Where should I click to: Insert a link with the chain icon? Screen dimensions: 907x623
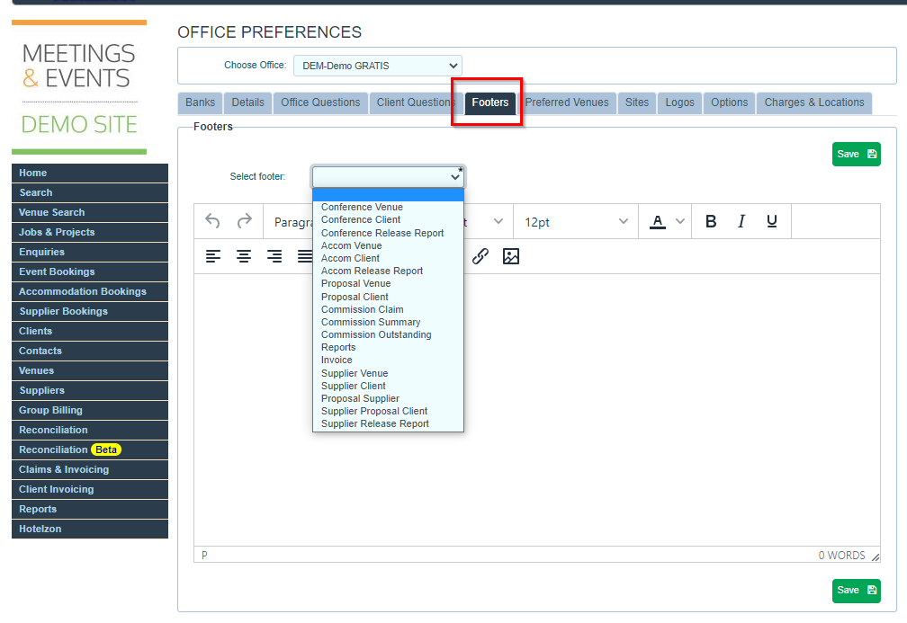tap(480, 256)
